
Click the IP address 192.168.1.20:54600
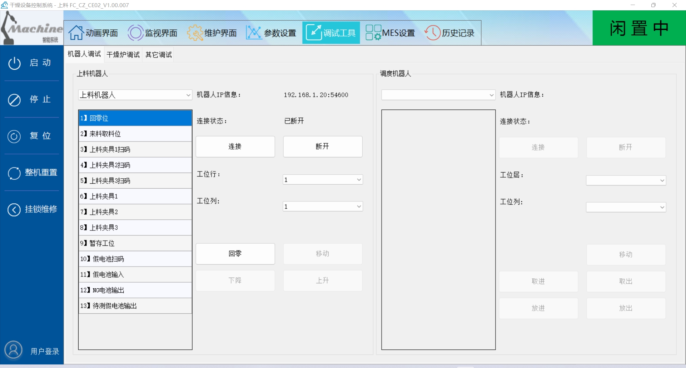point(316,95)
